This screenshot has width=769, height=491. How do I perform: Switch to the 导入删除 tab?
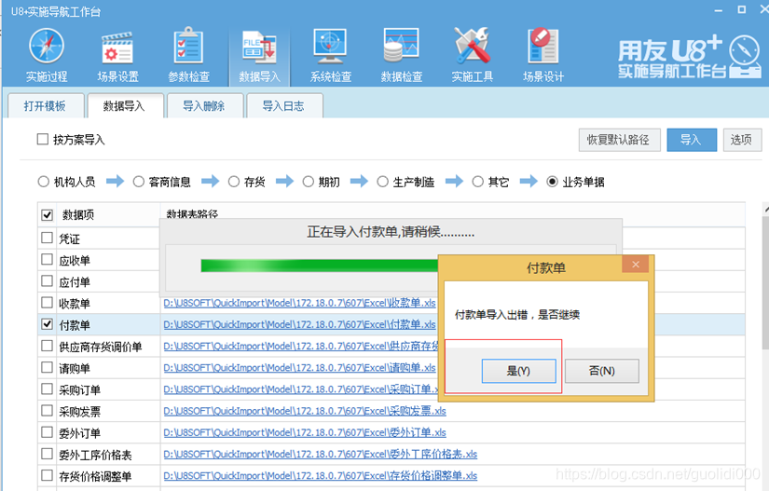(x=204, y=106)
